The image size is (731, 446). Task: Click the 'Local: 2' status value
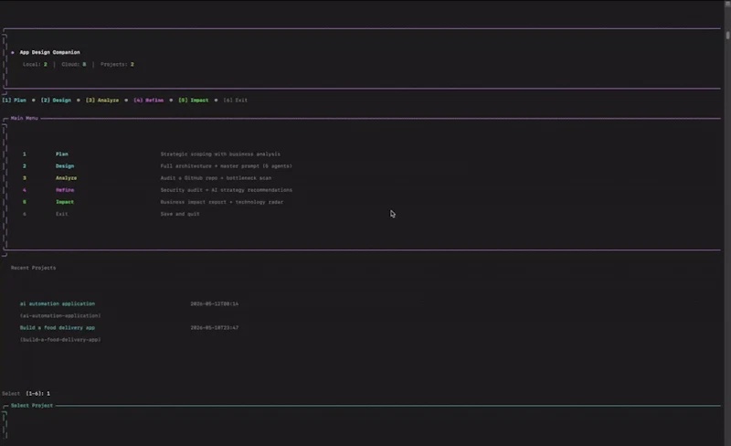35,64
